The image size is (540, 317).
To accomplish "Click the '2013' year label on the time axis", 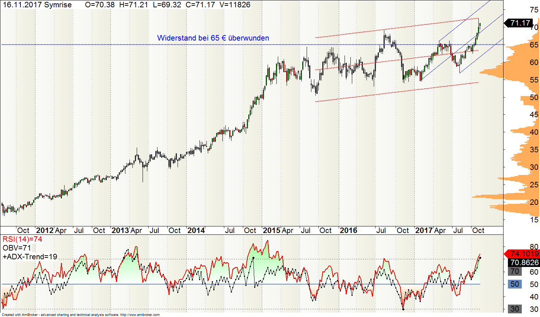I will 120,230.
